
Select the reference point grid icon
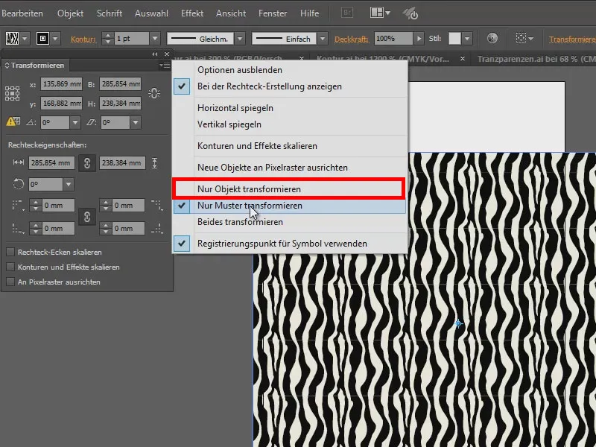tap(12, 94)
